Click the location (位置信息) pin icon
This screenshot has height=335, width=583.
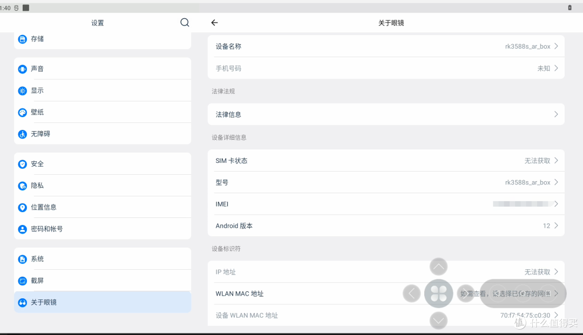tap(22, 207)
